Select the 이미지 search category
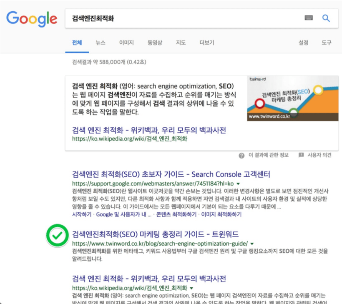Image resolution: width=342 pixels, height=304 pixels. pos(126,43)
